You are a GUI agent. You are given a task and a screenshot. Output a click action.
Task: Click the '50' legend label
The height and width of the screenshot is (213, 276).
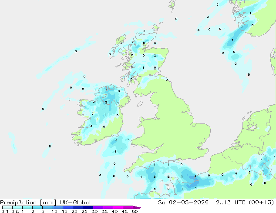pyautogui.click(x=135, y=211)
